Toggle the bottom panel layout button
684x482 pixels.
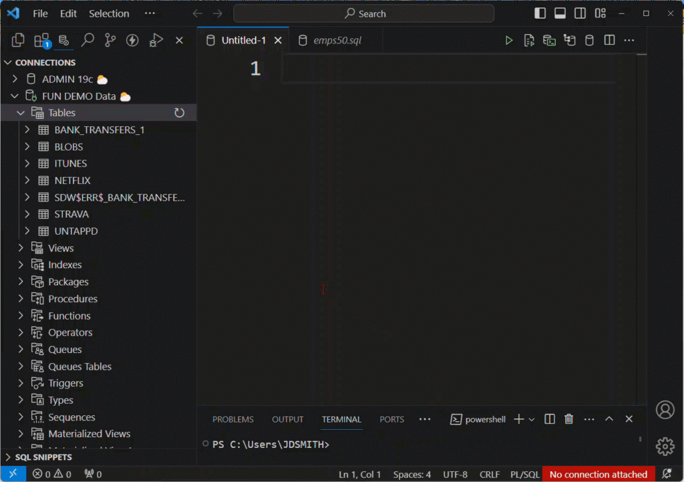[560, 13]
